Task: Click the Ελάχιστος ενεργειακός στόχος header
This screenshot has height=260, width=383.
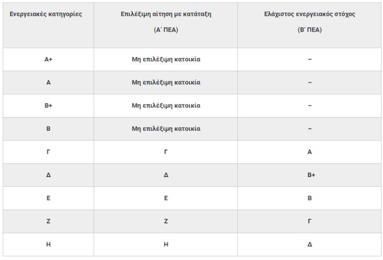Action: [x=309, y=14]
